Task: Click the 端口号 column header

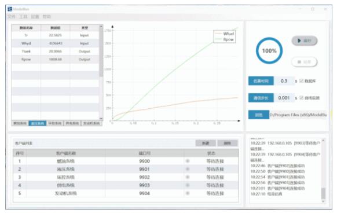Action: point(144,153)
